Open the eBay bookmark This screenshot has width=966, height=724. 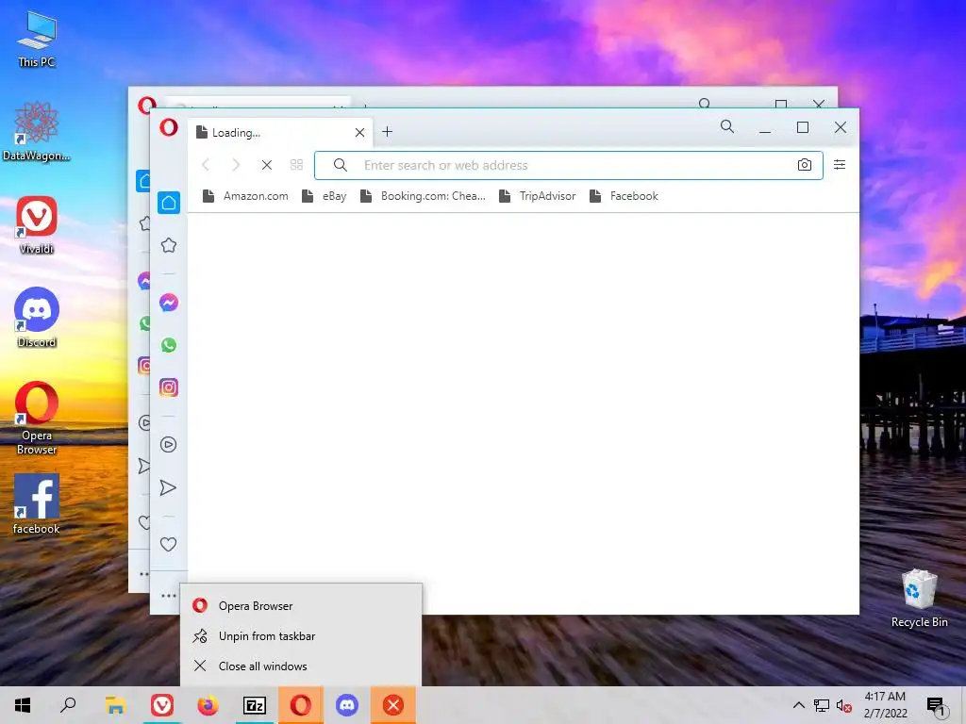pos(325,196)
